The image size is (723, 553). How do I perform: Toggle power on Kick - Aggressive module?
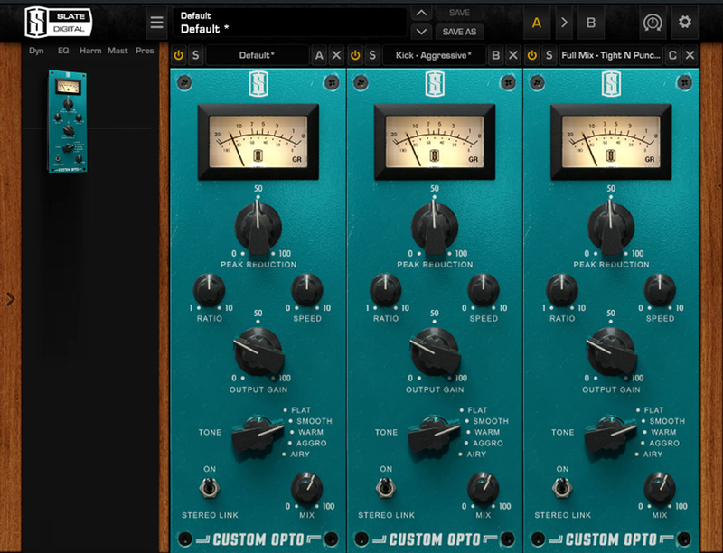tap(355, 55)
